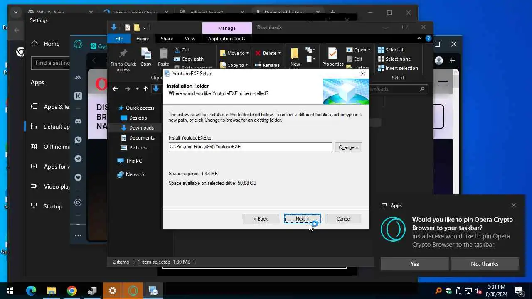Click No, thanks on the Opera notification

[x=485, y=264]
